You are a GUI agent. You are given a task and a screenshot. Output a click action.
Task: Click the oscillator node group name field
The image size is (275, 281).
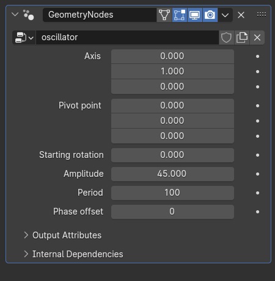click(x=127, y=38)
